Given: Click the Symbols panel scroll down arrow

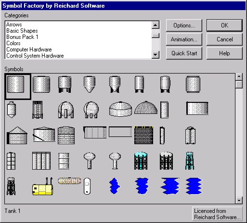Looking at the screenshot, I should tap(239, 200).
